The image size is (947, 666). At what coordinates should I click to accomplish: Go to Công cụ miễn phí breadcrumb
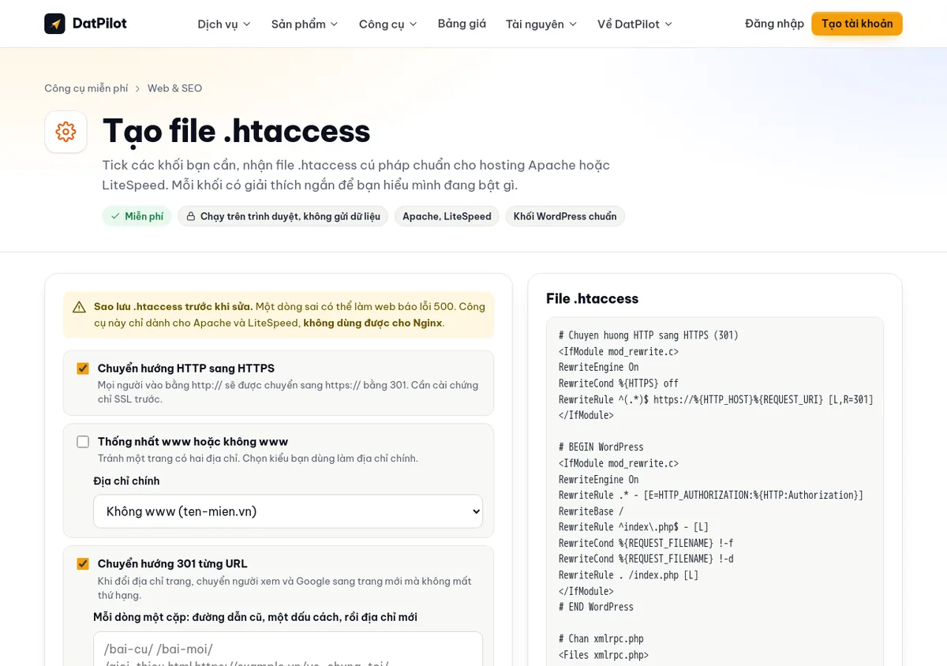pos(86,88)
